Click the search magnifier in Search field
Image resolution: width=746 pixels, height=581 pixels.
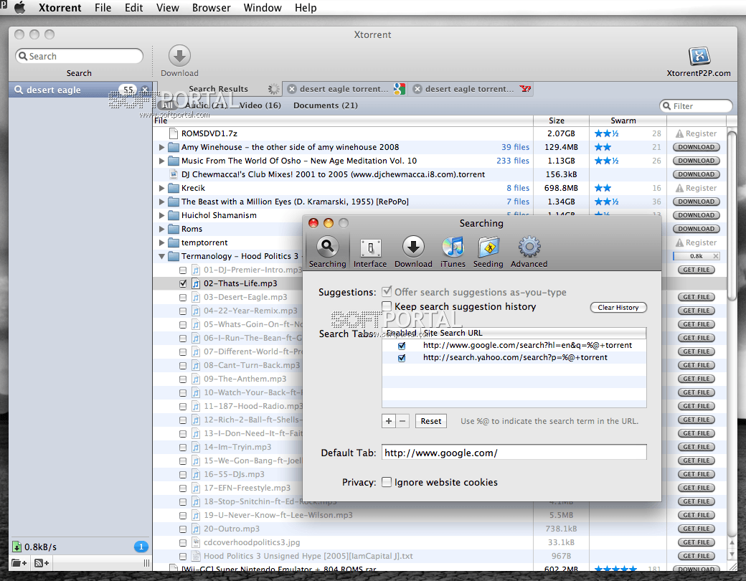pos(23,56)
